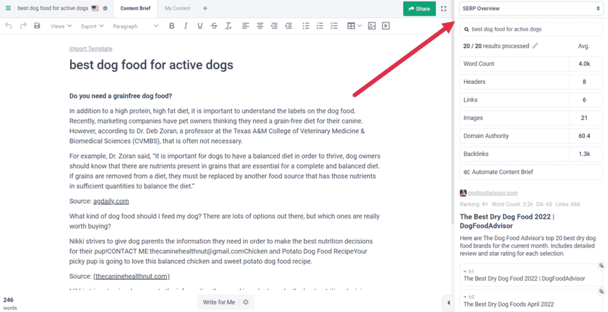Viewport: 608px width, 312px height.
Task: Open the Views dropdown
Action: pyautogui.click(x=61, y=26)
